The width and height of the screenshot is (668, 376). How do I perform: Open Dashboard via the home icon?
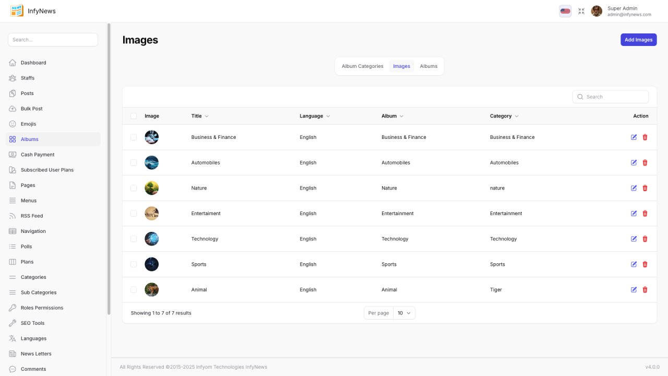click(13, 63)
